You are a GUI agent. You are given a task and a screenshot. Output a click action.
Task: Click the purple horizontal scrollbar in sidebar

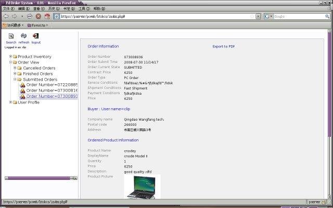[x=40, y=178]
